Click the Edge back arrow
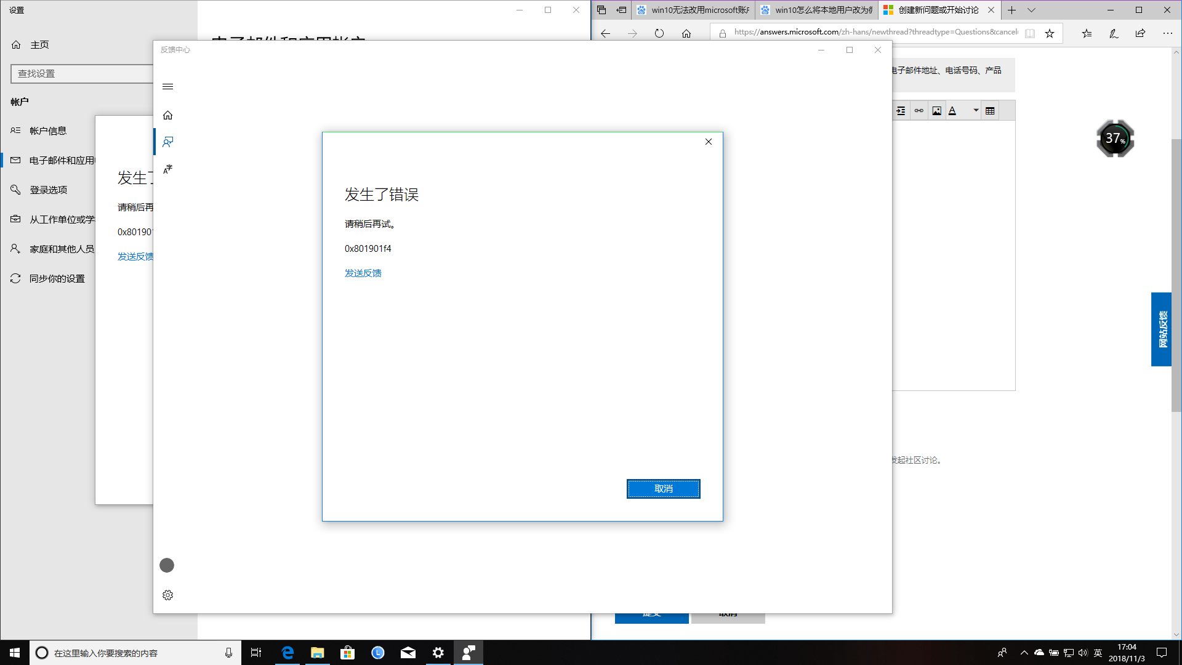This screenshot has width=1182, height=665. click(x=605, y=33)
